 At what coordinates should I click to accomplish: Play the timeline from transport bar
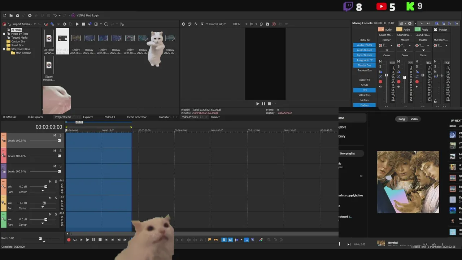point(87,240)
